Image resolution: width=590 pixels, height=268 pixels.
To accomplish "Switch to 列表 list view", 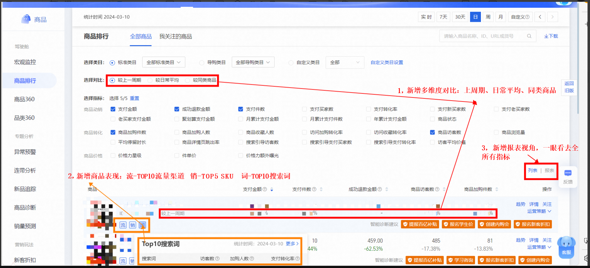I will click(x=533, y=171).
